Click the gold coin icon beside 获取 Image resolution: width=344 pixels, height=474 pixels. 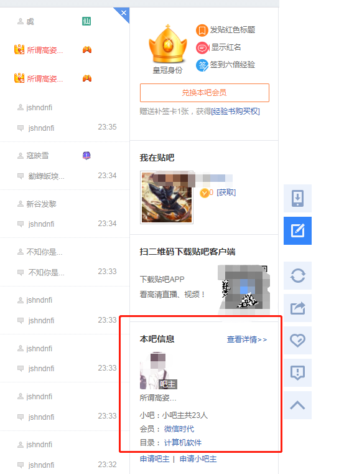click(205, 193)
